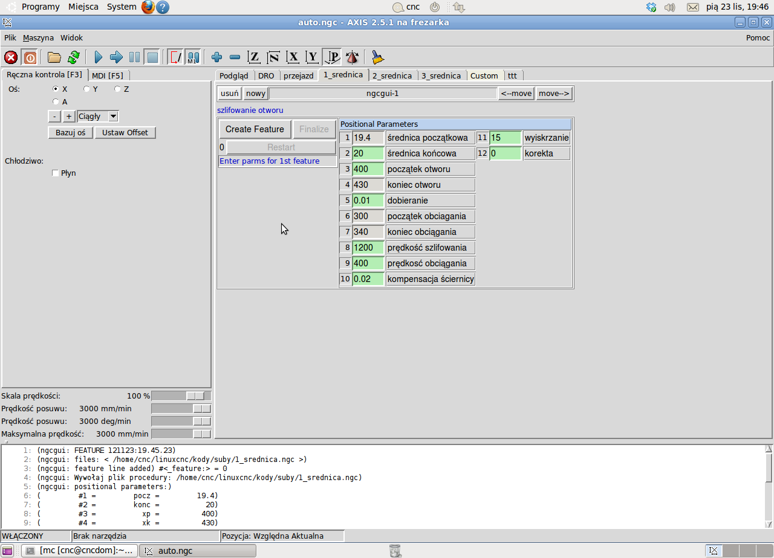
Task: Click the wyiskrzanie value field
Action: pyautogui.click(x=506, y=138)
